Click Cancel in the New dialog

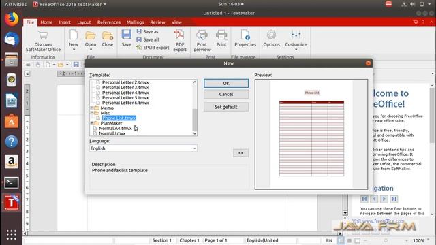tap(226, 94)
